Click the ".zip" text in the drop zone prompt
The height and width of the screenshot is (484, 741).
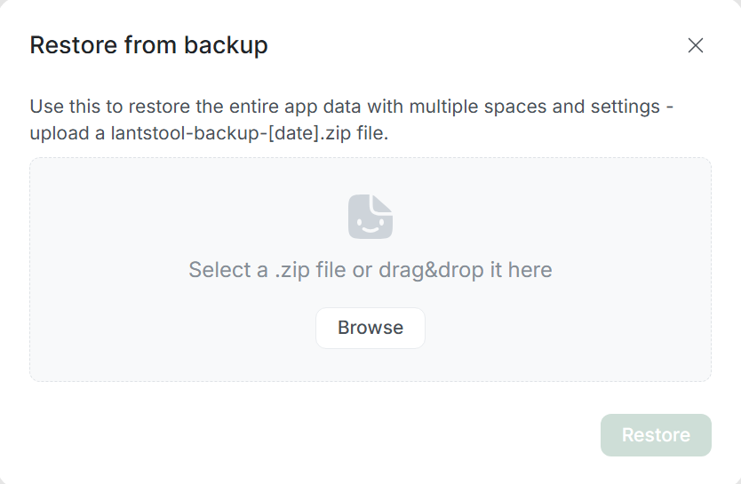pyautogui.click(x=291, y=270)
